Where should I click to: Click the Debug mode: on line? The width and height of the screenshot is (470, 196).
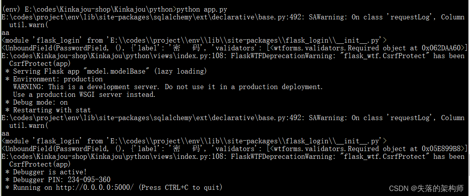[x=37, y=102]
